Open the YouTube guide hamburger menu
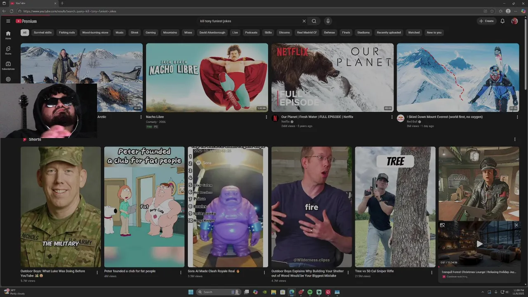This screenshot has width=528, height=297. click(x=8, y=21)
